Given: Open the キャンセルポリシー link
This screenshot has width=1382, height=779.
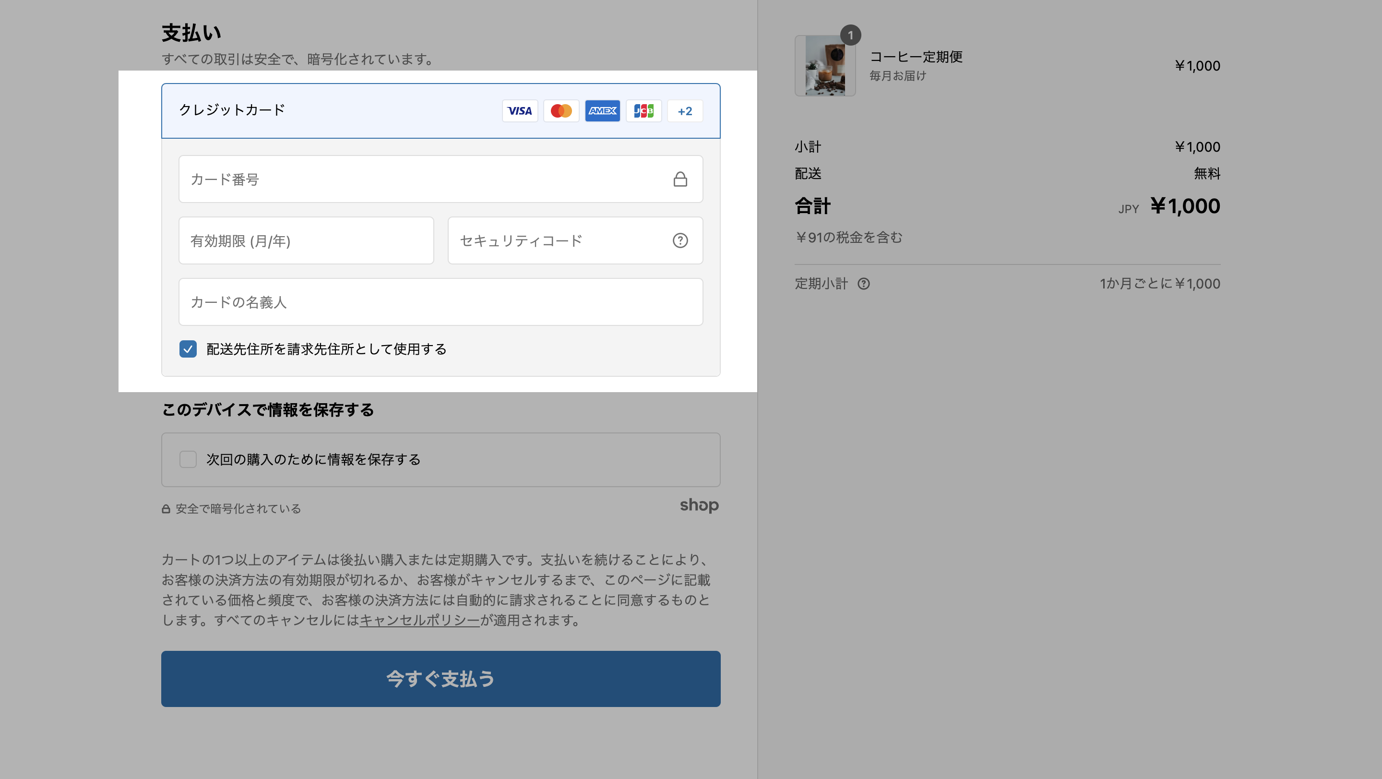Looking at the screenshot, I should click(419, 620).
